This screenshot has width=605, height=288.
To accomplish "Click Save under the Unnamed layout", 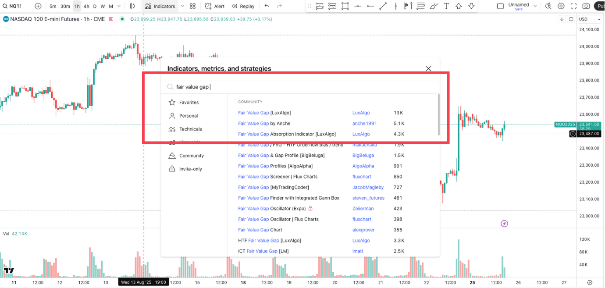I will [519, 9].
